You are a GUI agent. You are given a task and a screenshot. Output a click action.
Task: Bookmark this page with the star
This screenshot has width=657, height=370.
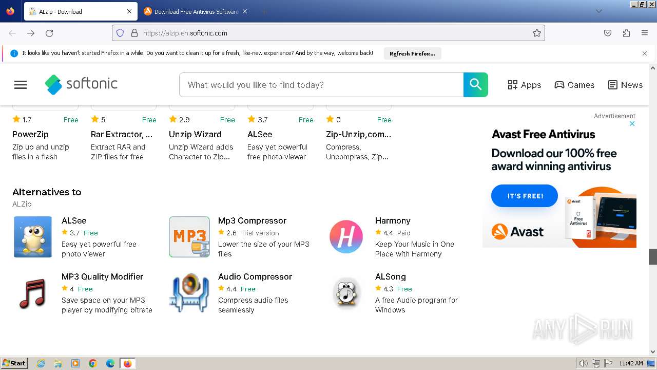pyautogui.click(x=537, y=33)
